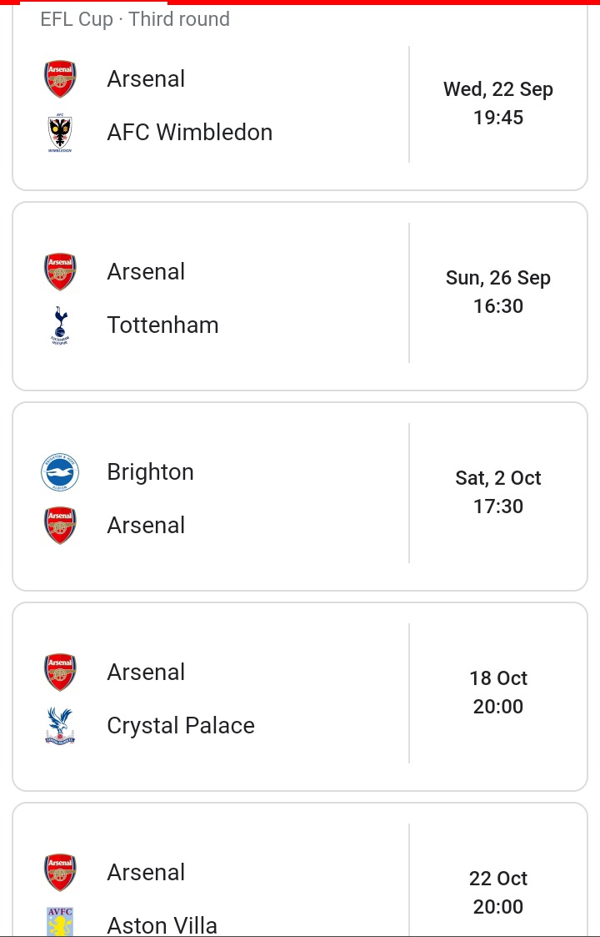The width and height of the screenshot is (600, 937).
Task: Tap the AFC Wimbledon club crest
Action: [60, 133]
